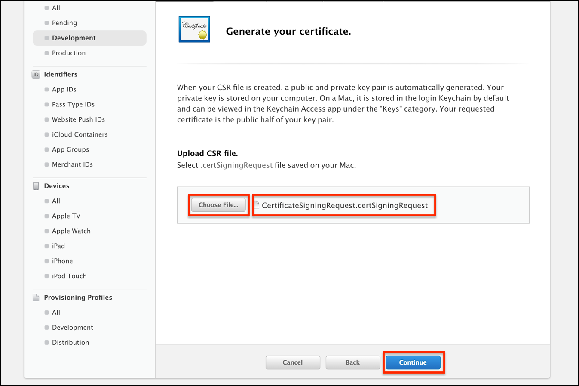Click the document icon beside Provisioning Profiles

[x=36, y=297]
